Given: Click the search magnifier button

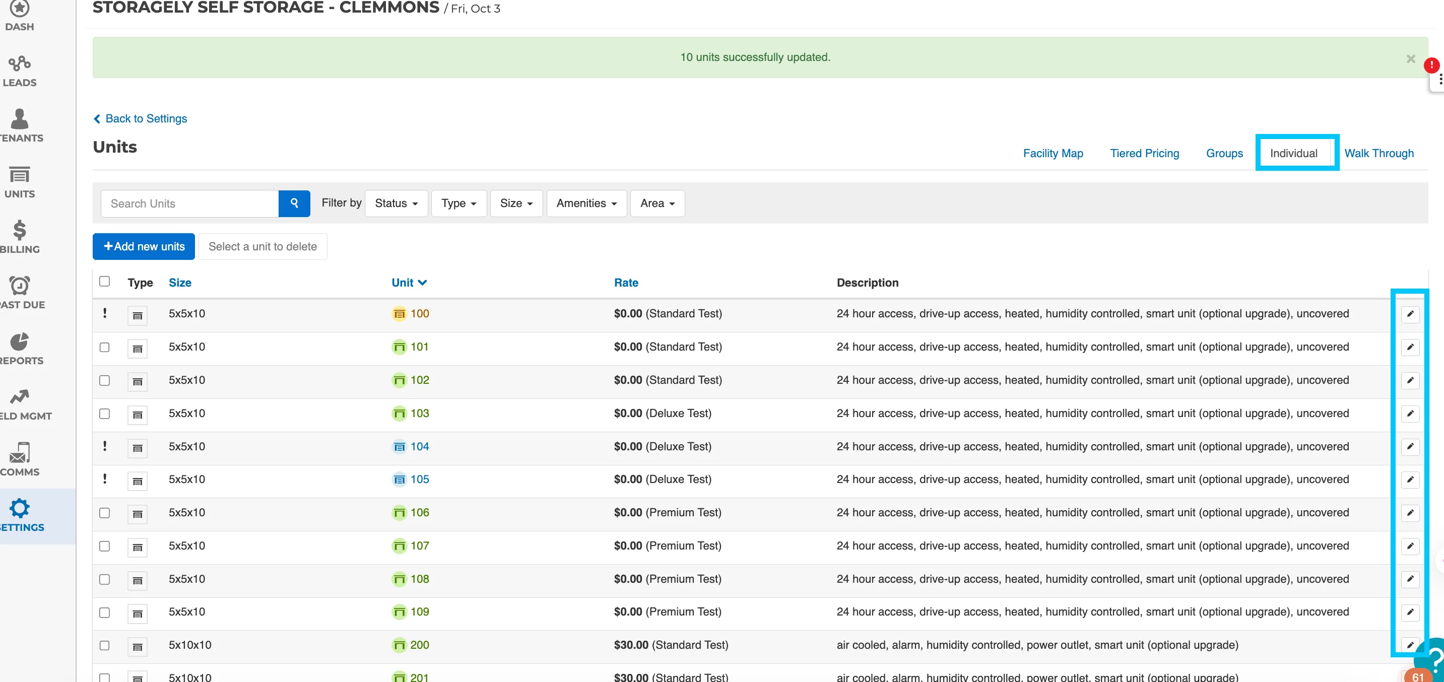Looking at the screenshot, I should point(294,203).
